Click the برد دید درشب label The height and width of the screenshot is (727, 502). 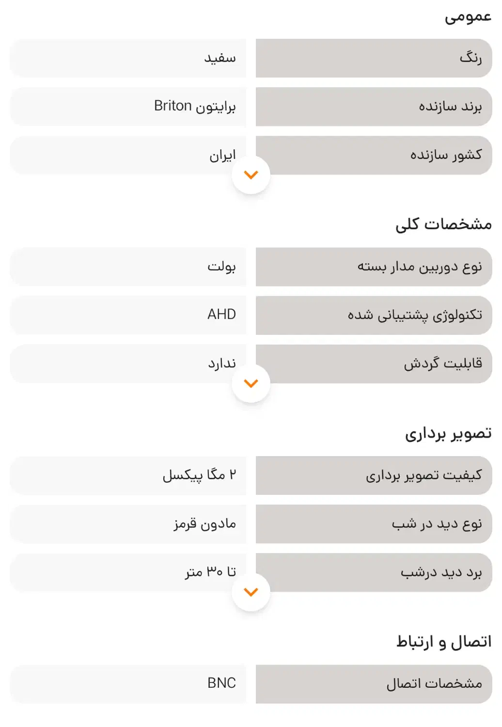click(374, 572)
